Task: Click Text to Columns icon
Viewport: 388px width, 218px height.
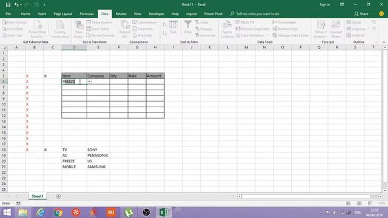Action: [x=227, y=29]
